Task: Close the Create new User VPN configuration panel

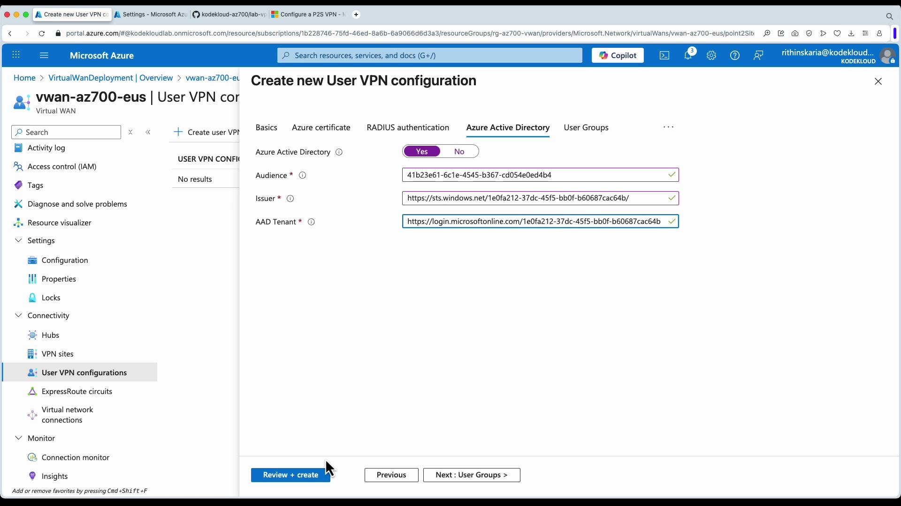Action: pos(878,82)
